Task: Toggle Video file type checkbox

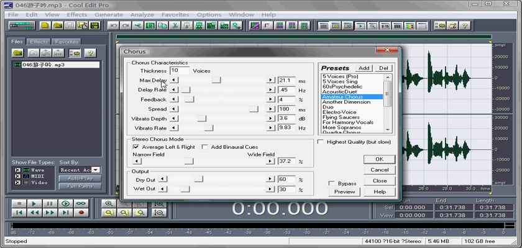Action: [17, 183]
